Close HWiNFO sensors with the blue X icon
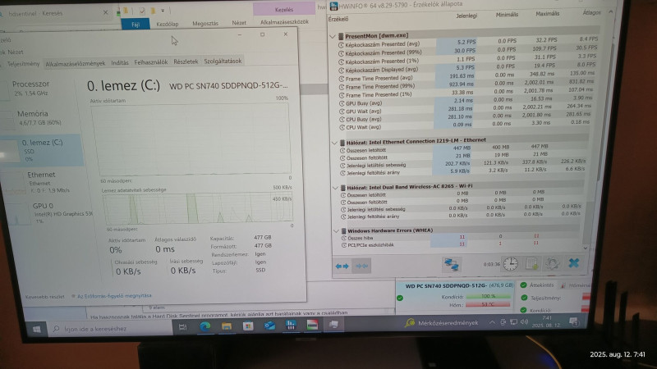This screenshot has width=657, height=369. coord(573,262)
